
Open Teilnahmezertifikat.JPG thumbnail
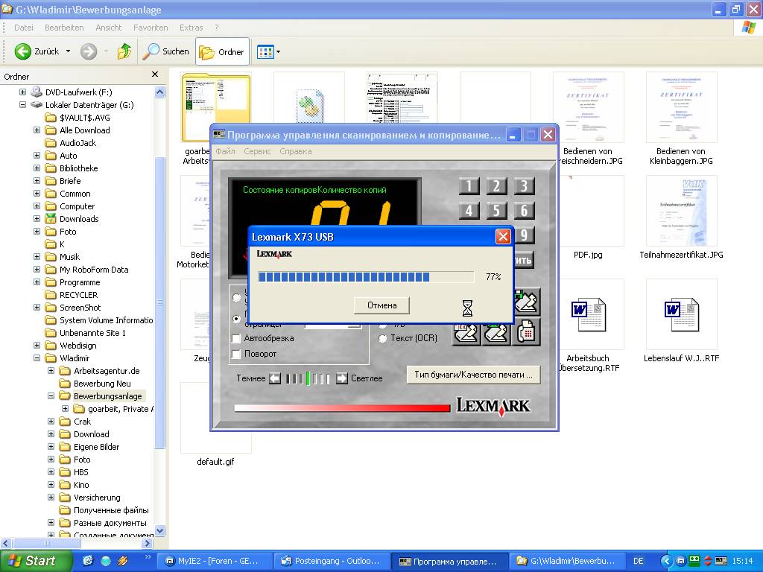point(681,211)
